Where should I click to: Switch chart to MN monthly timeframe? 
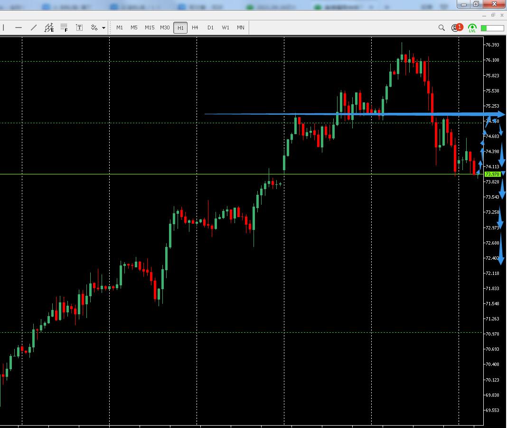[241, 28]
